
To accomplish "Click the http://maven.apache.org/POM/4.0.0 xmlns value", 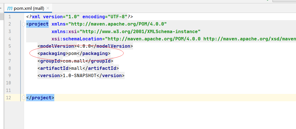I will tap(118, 24).
